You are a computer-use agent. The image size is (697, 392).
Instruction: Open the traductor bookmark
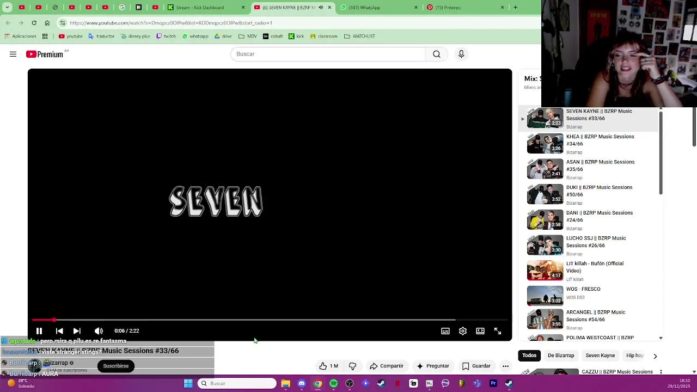pyautogui.click(x=101, y=36)
